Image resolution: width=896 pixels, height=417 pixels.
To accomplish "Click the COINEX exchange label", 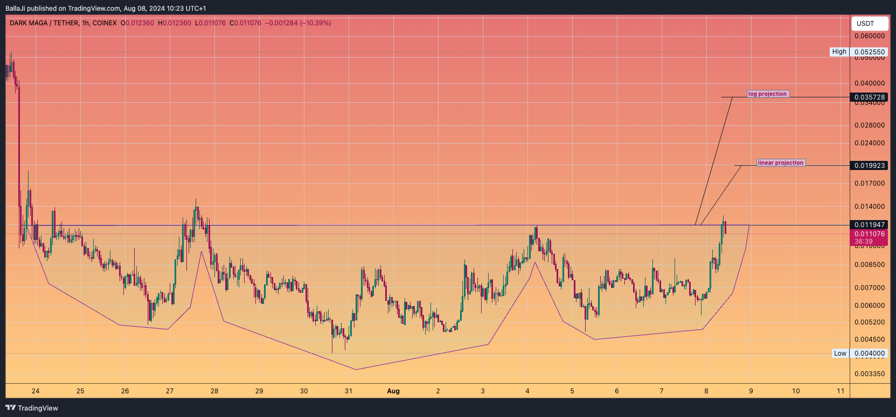I will [105, 23].
